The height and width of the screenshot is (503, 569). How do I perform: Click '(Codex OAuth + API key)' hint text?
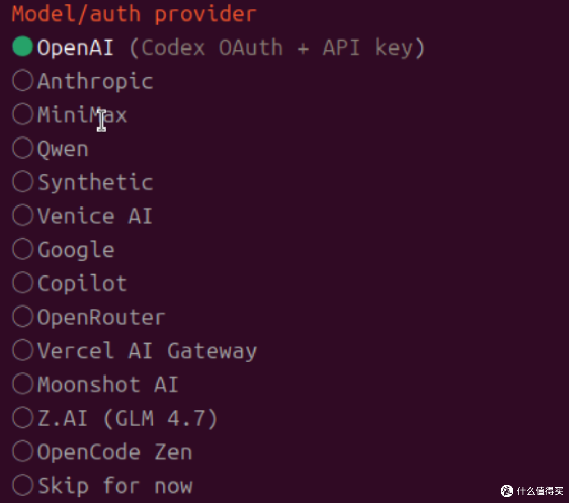tap(277, 48)
